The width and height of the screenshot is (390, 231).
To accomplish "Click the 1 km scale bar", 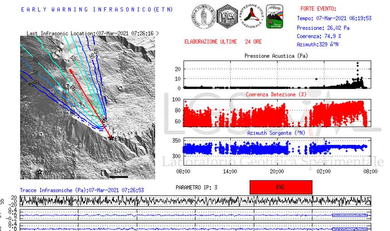I will pyautogui.click(x=118, y=176).
